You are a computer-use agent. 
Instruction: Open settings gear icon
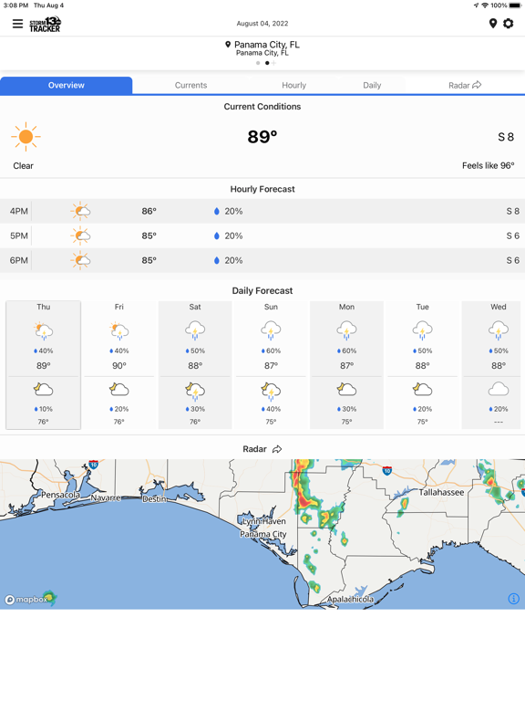tap(508, 23)
